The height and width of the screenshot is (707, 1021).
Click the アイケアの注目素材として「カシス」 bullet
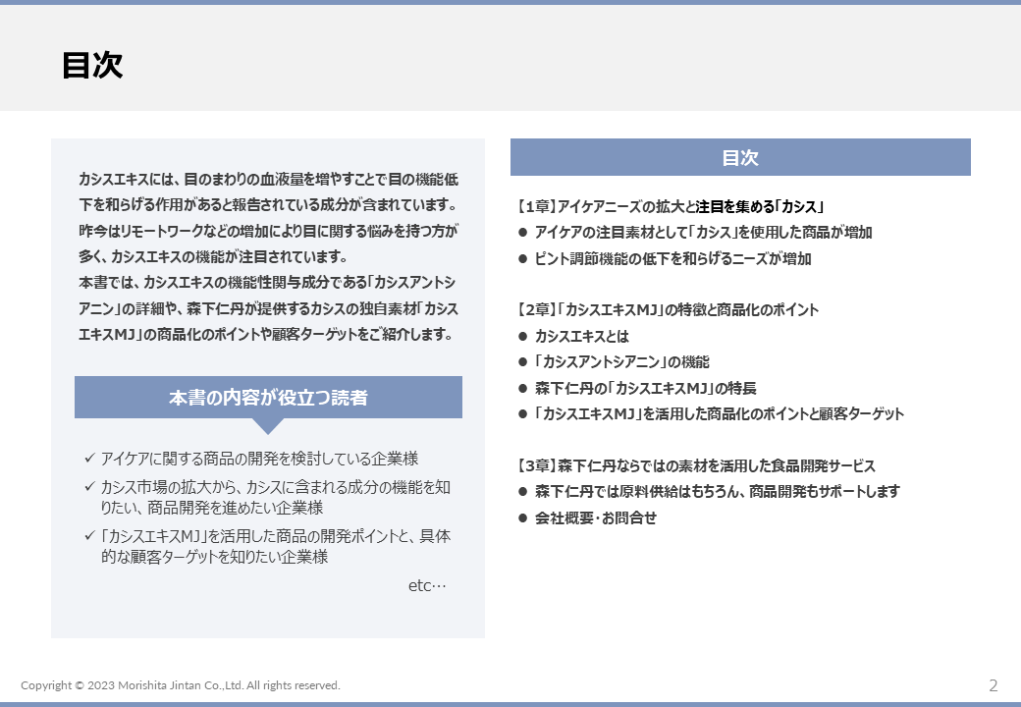695,233
